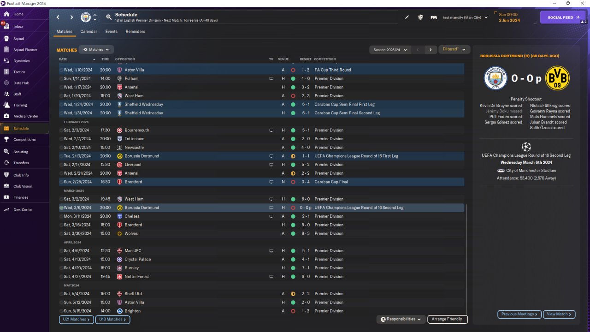Open U21 Matches

pyautogui.click(x=77, y=320)
